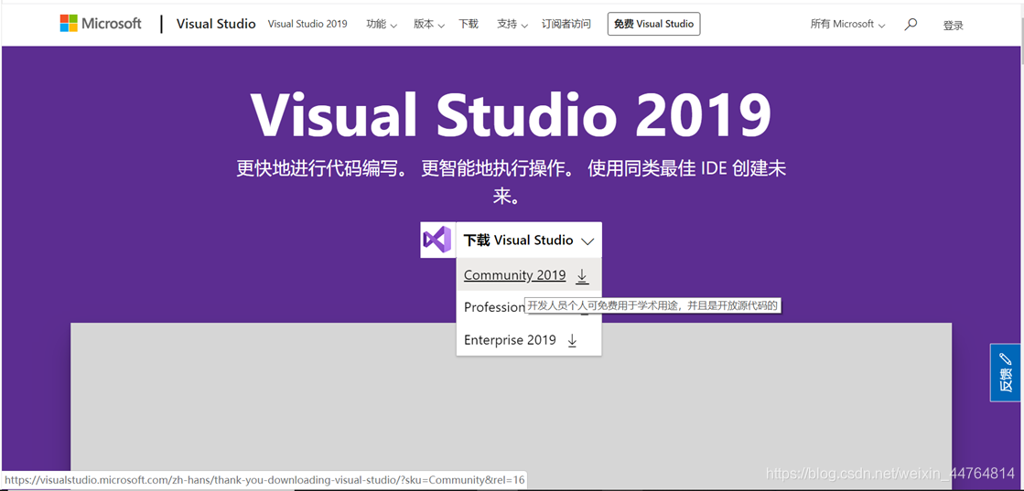This screenshot has height=491, width=1024.
Task: Click download arrow beside Enterprise 2019
Action: [x=572, y=341]
